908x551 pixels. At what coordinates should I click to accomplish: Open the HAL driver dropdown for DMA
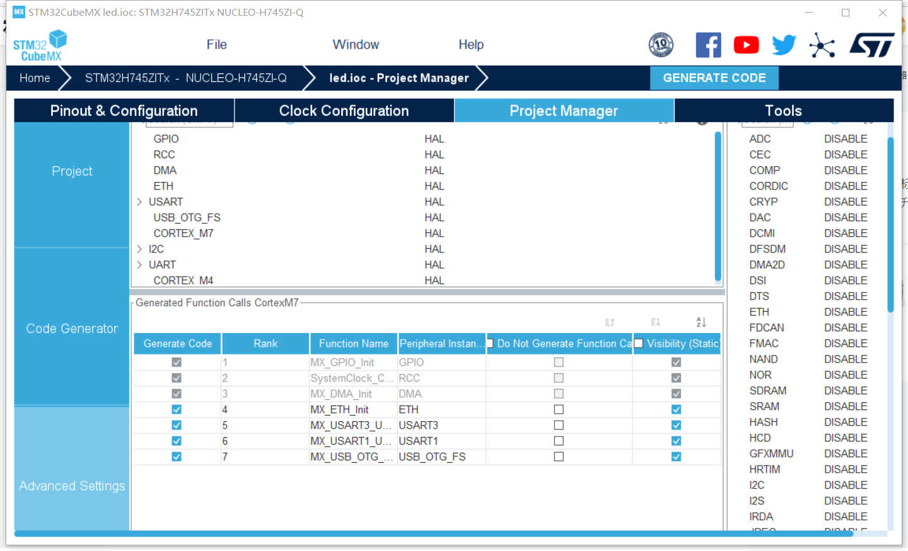(x=434, y=170)
